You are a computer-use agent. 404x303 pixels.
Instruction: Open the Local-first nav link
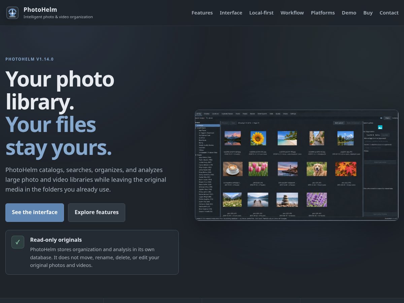click(x=261, y=13)
